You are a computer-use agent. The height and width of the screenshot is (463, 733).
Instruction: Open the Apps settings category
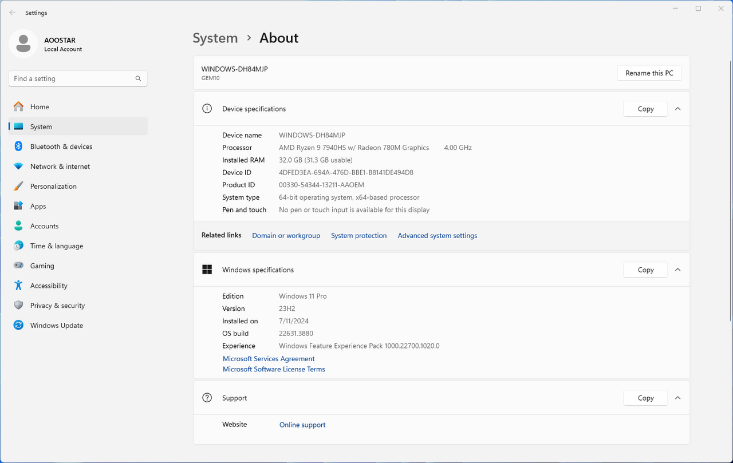pyautogui.click(x=78, y=206)
